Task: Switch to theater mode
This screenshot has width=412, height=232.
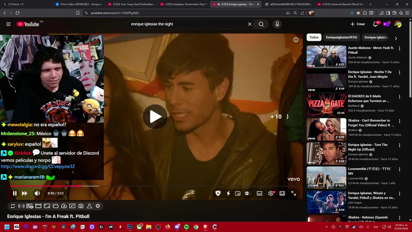Action: coord(282,193)
